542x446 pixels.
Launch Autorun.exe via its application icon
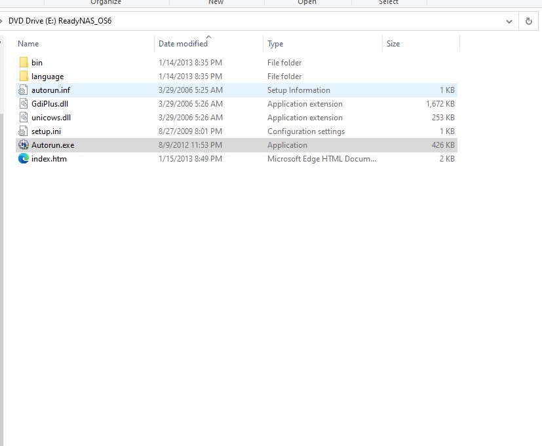(23, 145)
